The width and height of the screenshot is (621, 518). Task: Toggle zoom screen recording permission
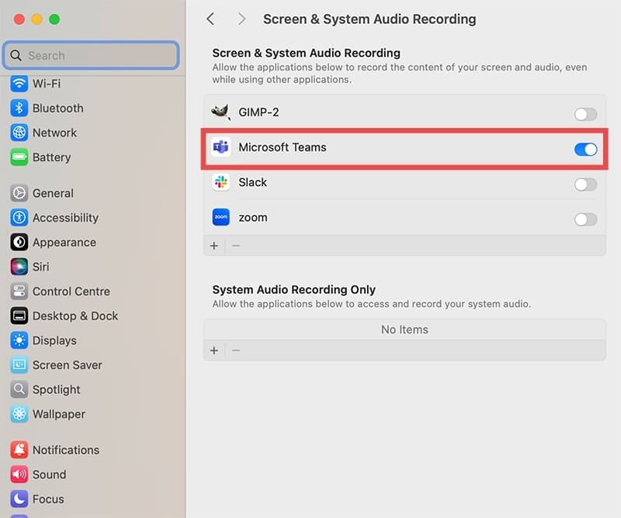pos(585,219)
